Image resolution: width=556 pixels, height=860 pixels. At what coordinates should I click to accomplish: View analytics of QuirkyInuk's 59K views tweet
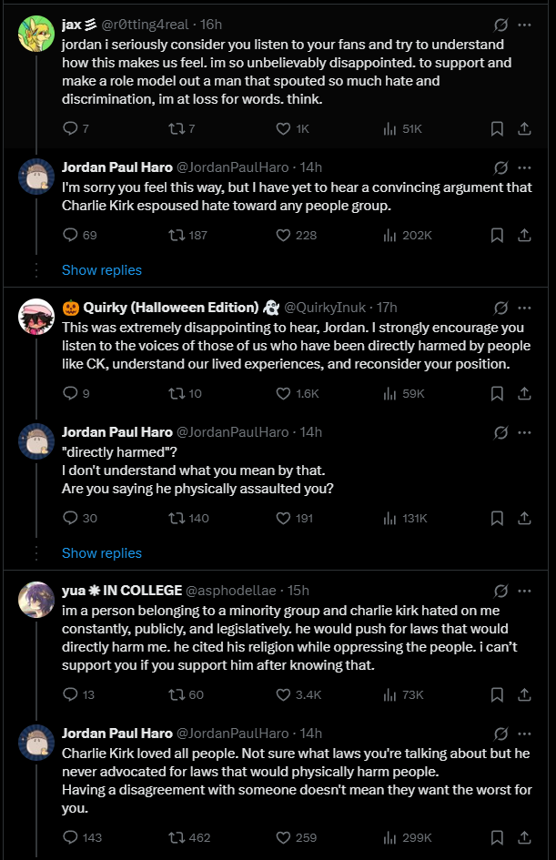tap(389, 393)
